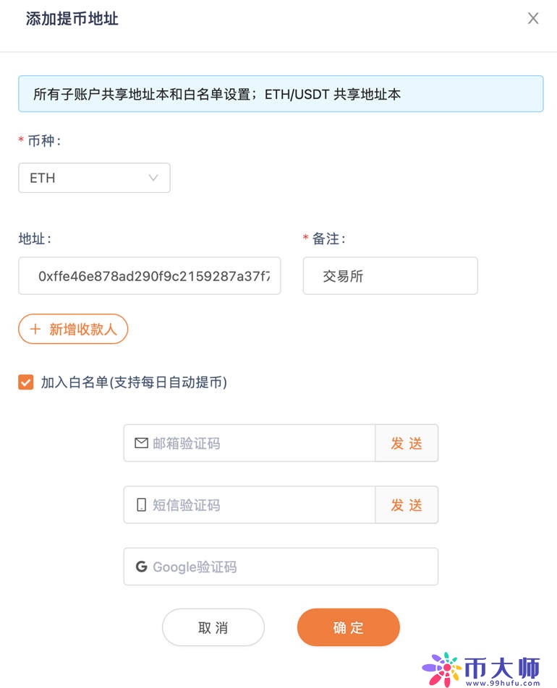
Task: Click the plus icon on 新增收款人 button
Action: pyautogui.click(x=35, y=329)
